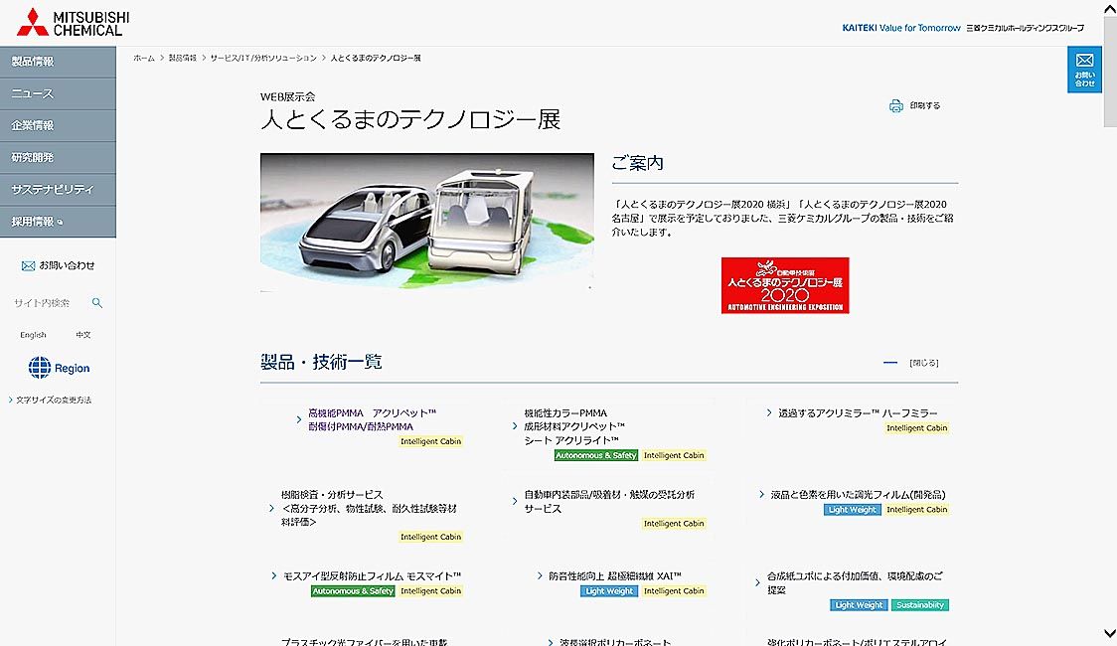Click Intelligent Cabin tag under 樹脂検査・分析サービス
The height and width of the screenshot is (646, 1117).
point(430,537)
